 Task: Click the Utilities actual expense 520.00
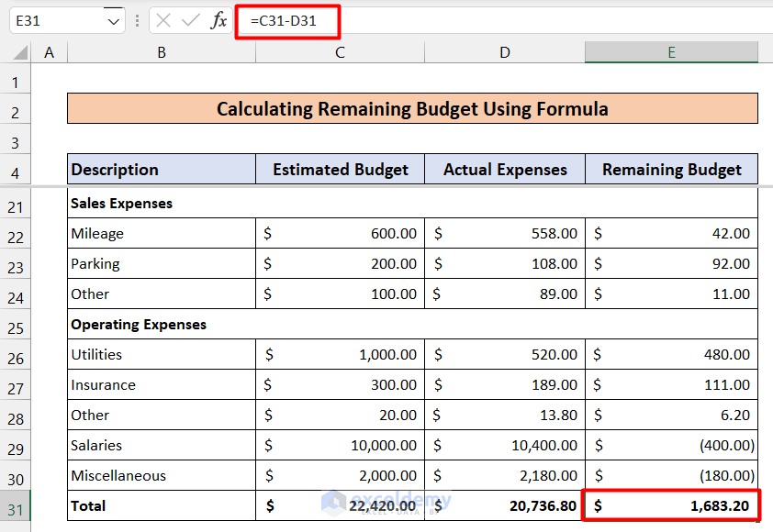pos(504,354)
